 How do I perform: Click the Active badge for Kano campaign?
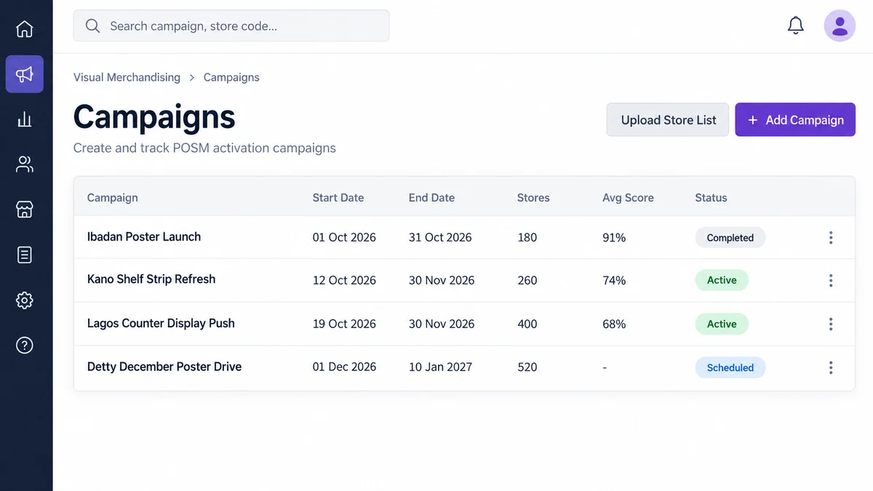tap(722, 280)
